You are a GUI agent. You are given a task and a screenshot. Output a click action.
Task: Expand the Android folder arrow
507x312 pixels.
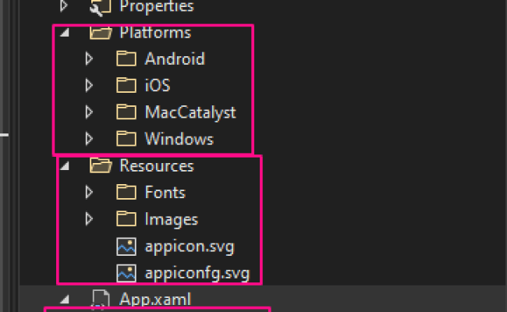89,58
